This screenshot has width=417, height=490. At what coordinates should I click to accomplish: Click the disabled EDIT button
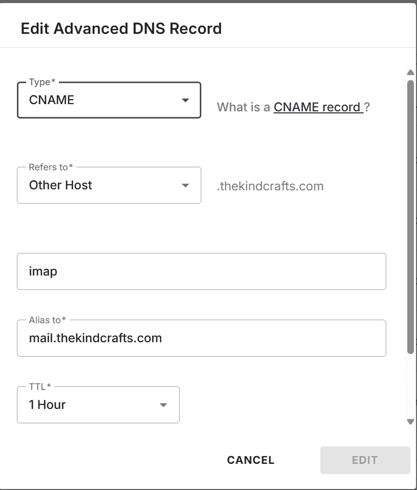click(x=365, y=460)
